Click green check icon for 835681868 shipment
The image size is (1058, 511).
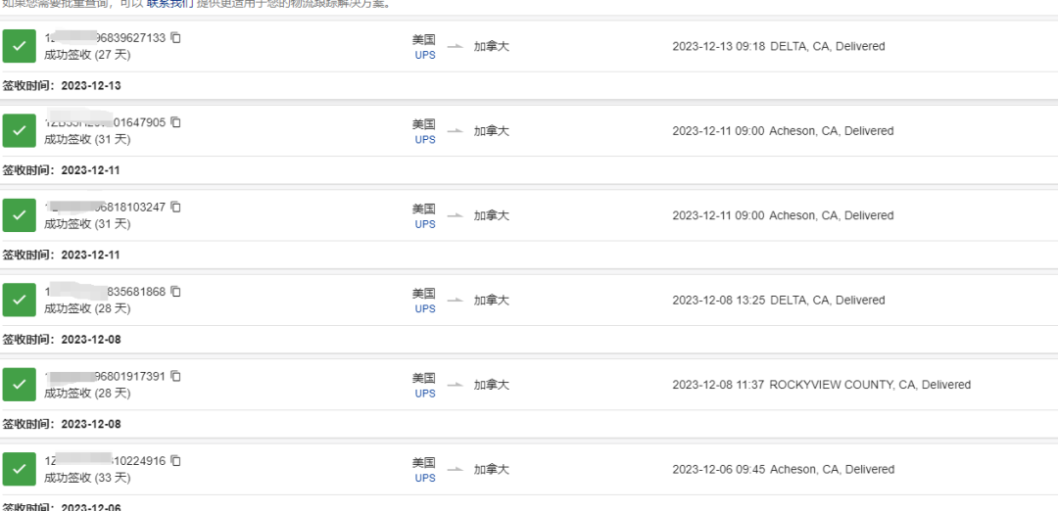click(19, 300)
